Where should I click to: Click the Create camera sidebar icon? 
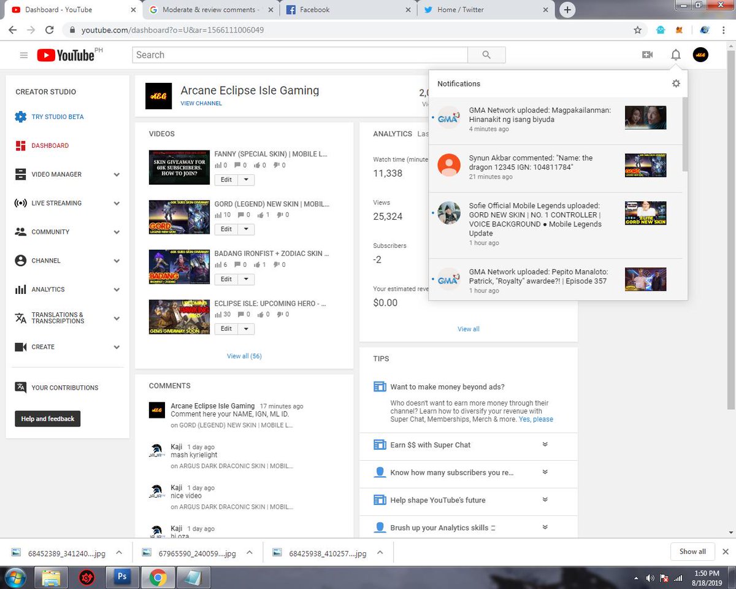coord(21,347)
